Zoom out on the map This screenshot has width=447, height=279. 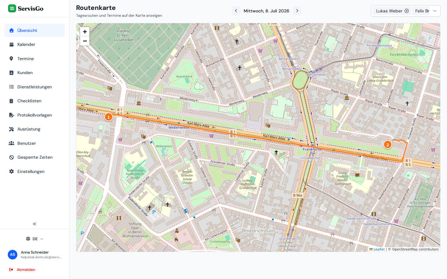(85, 41)
